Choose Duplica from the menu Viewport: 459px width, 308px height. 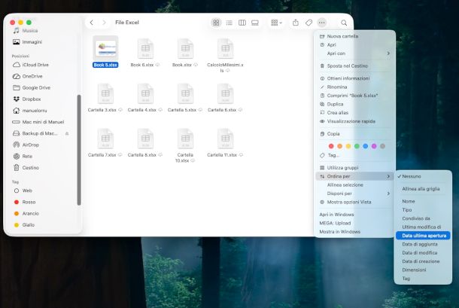354,104
